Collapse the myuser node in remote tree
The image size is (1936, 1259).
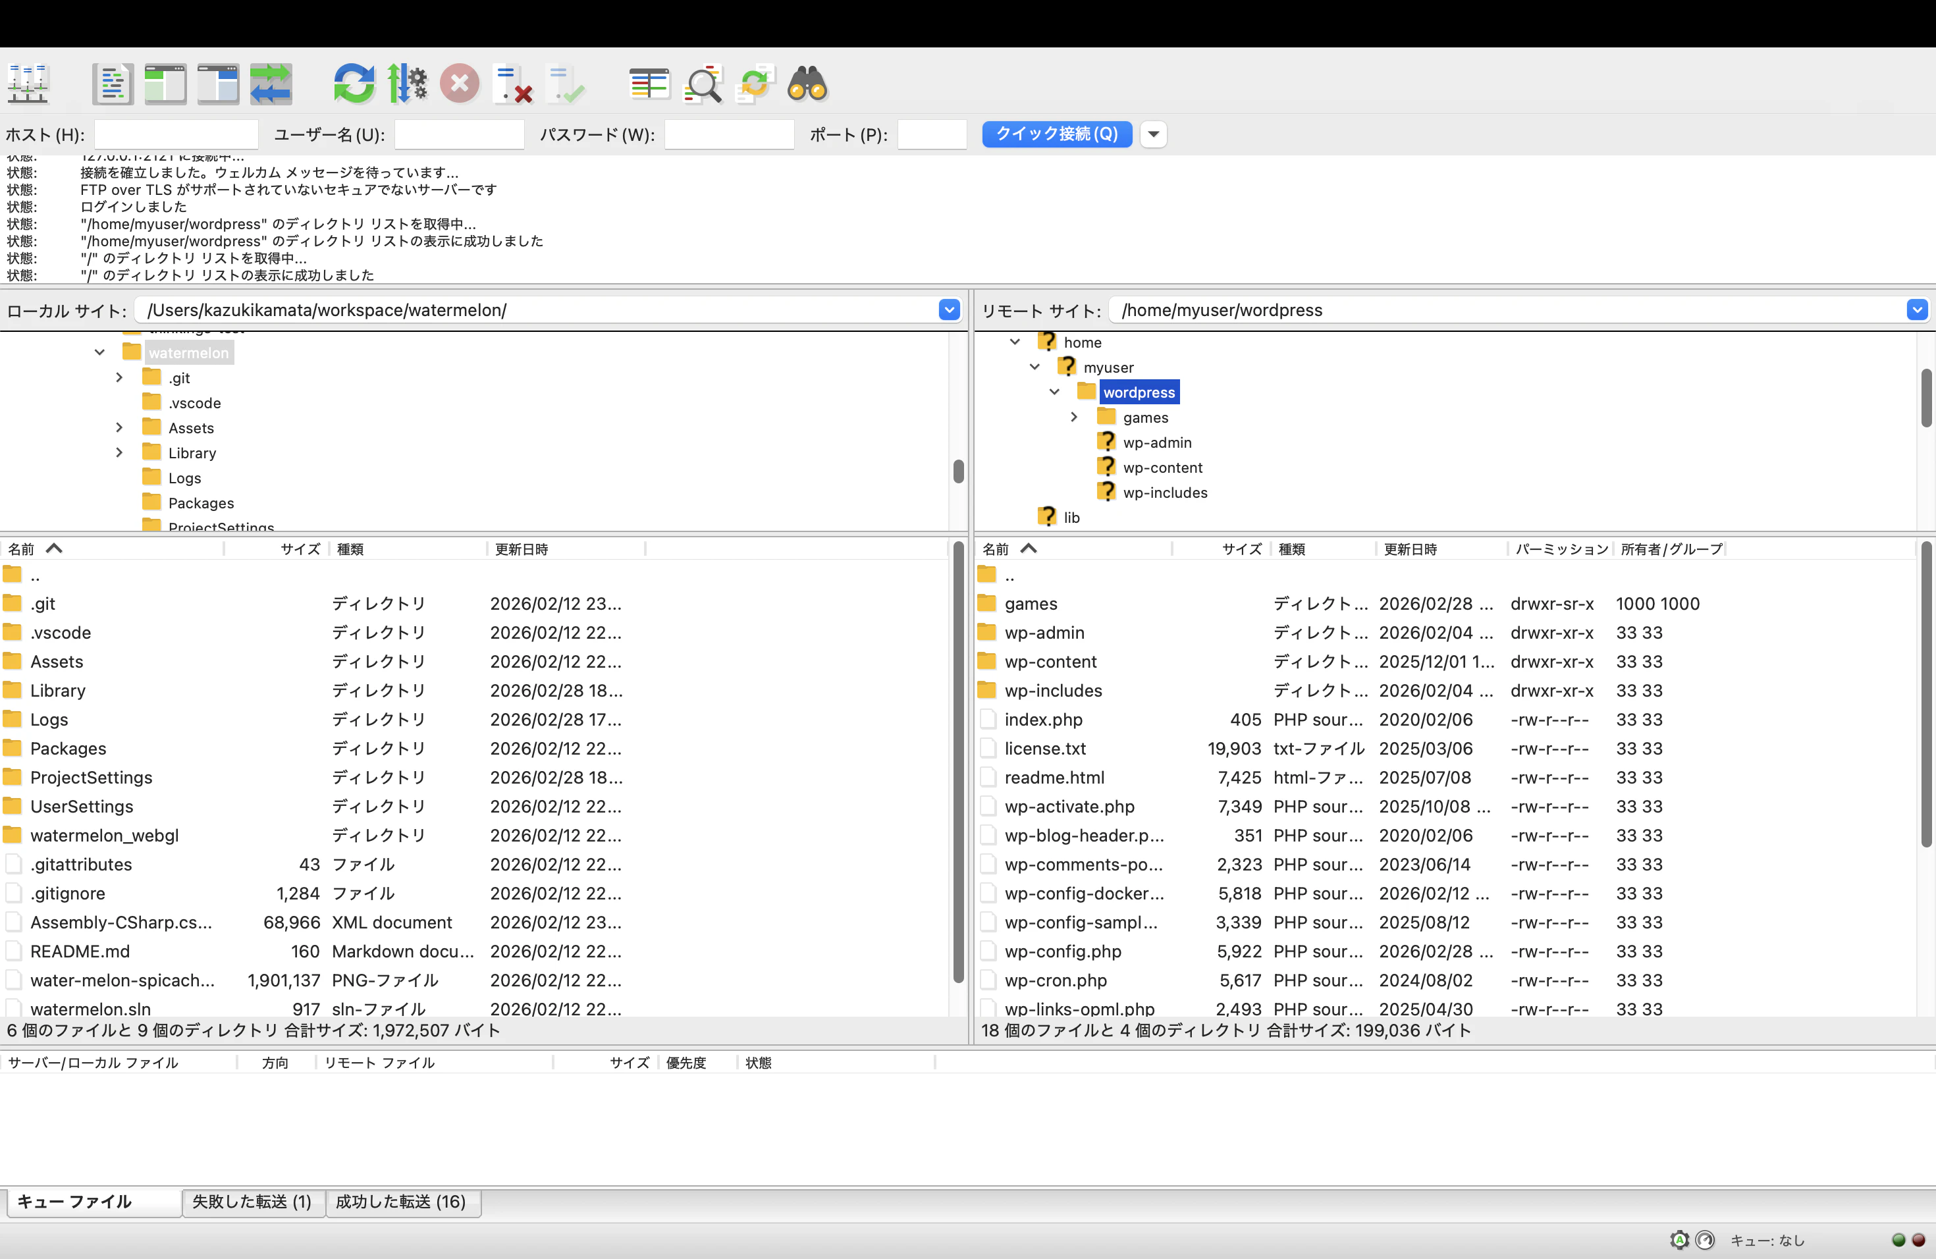[1035, 367]
